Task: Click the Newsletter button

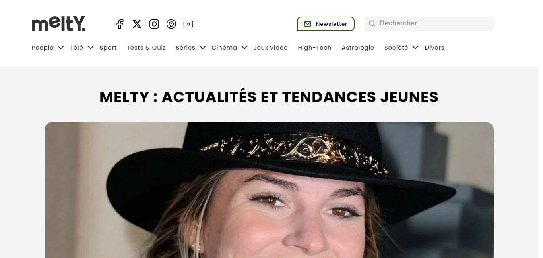Action: [x=326, y=24]
